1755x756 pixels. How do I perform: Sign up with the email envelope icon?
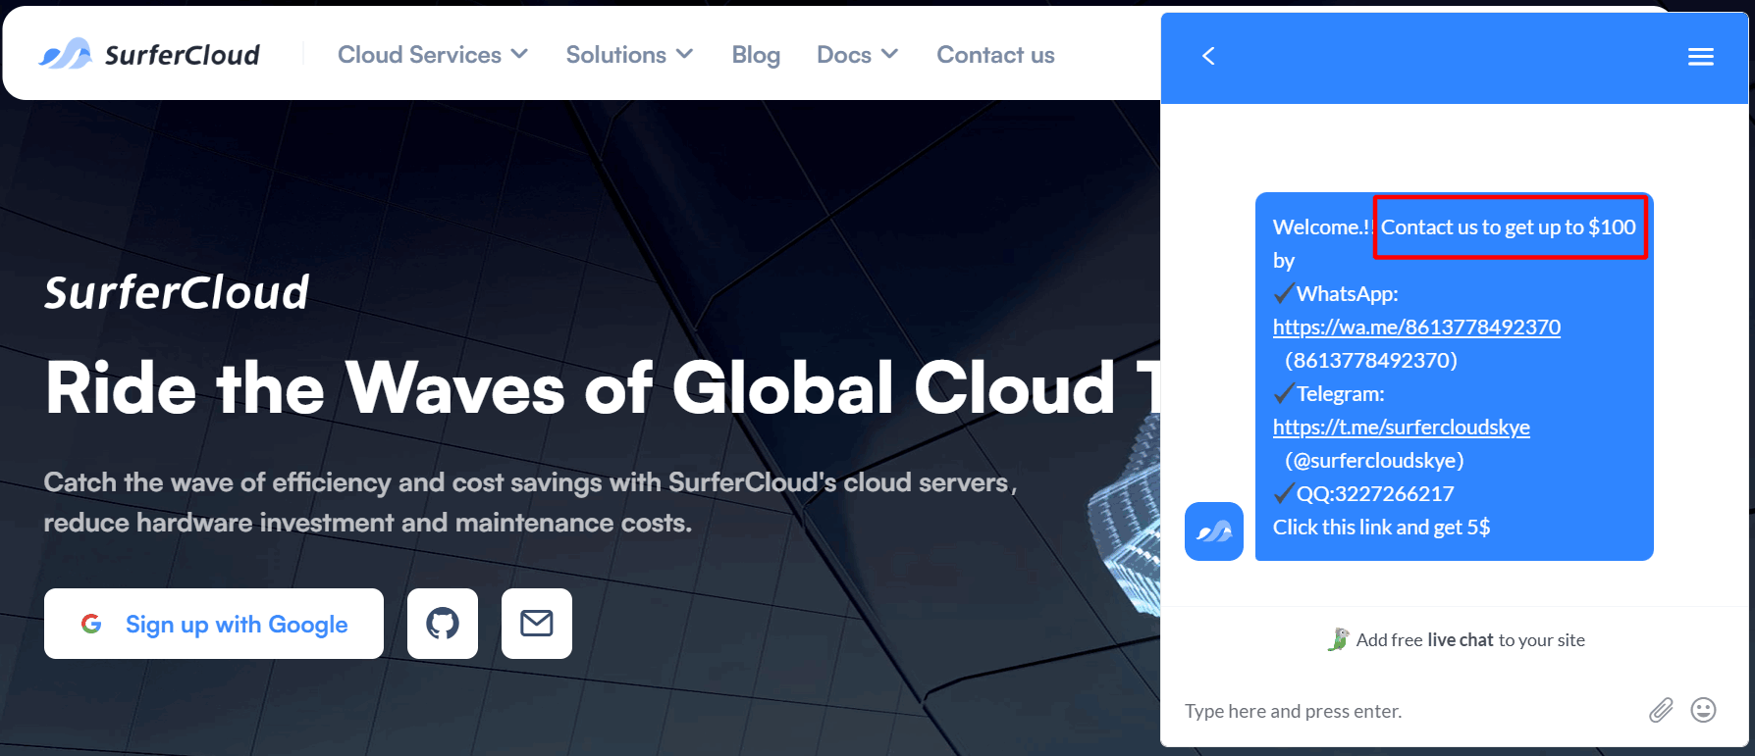pyautogui.click(x=537, y=624)
